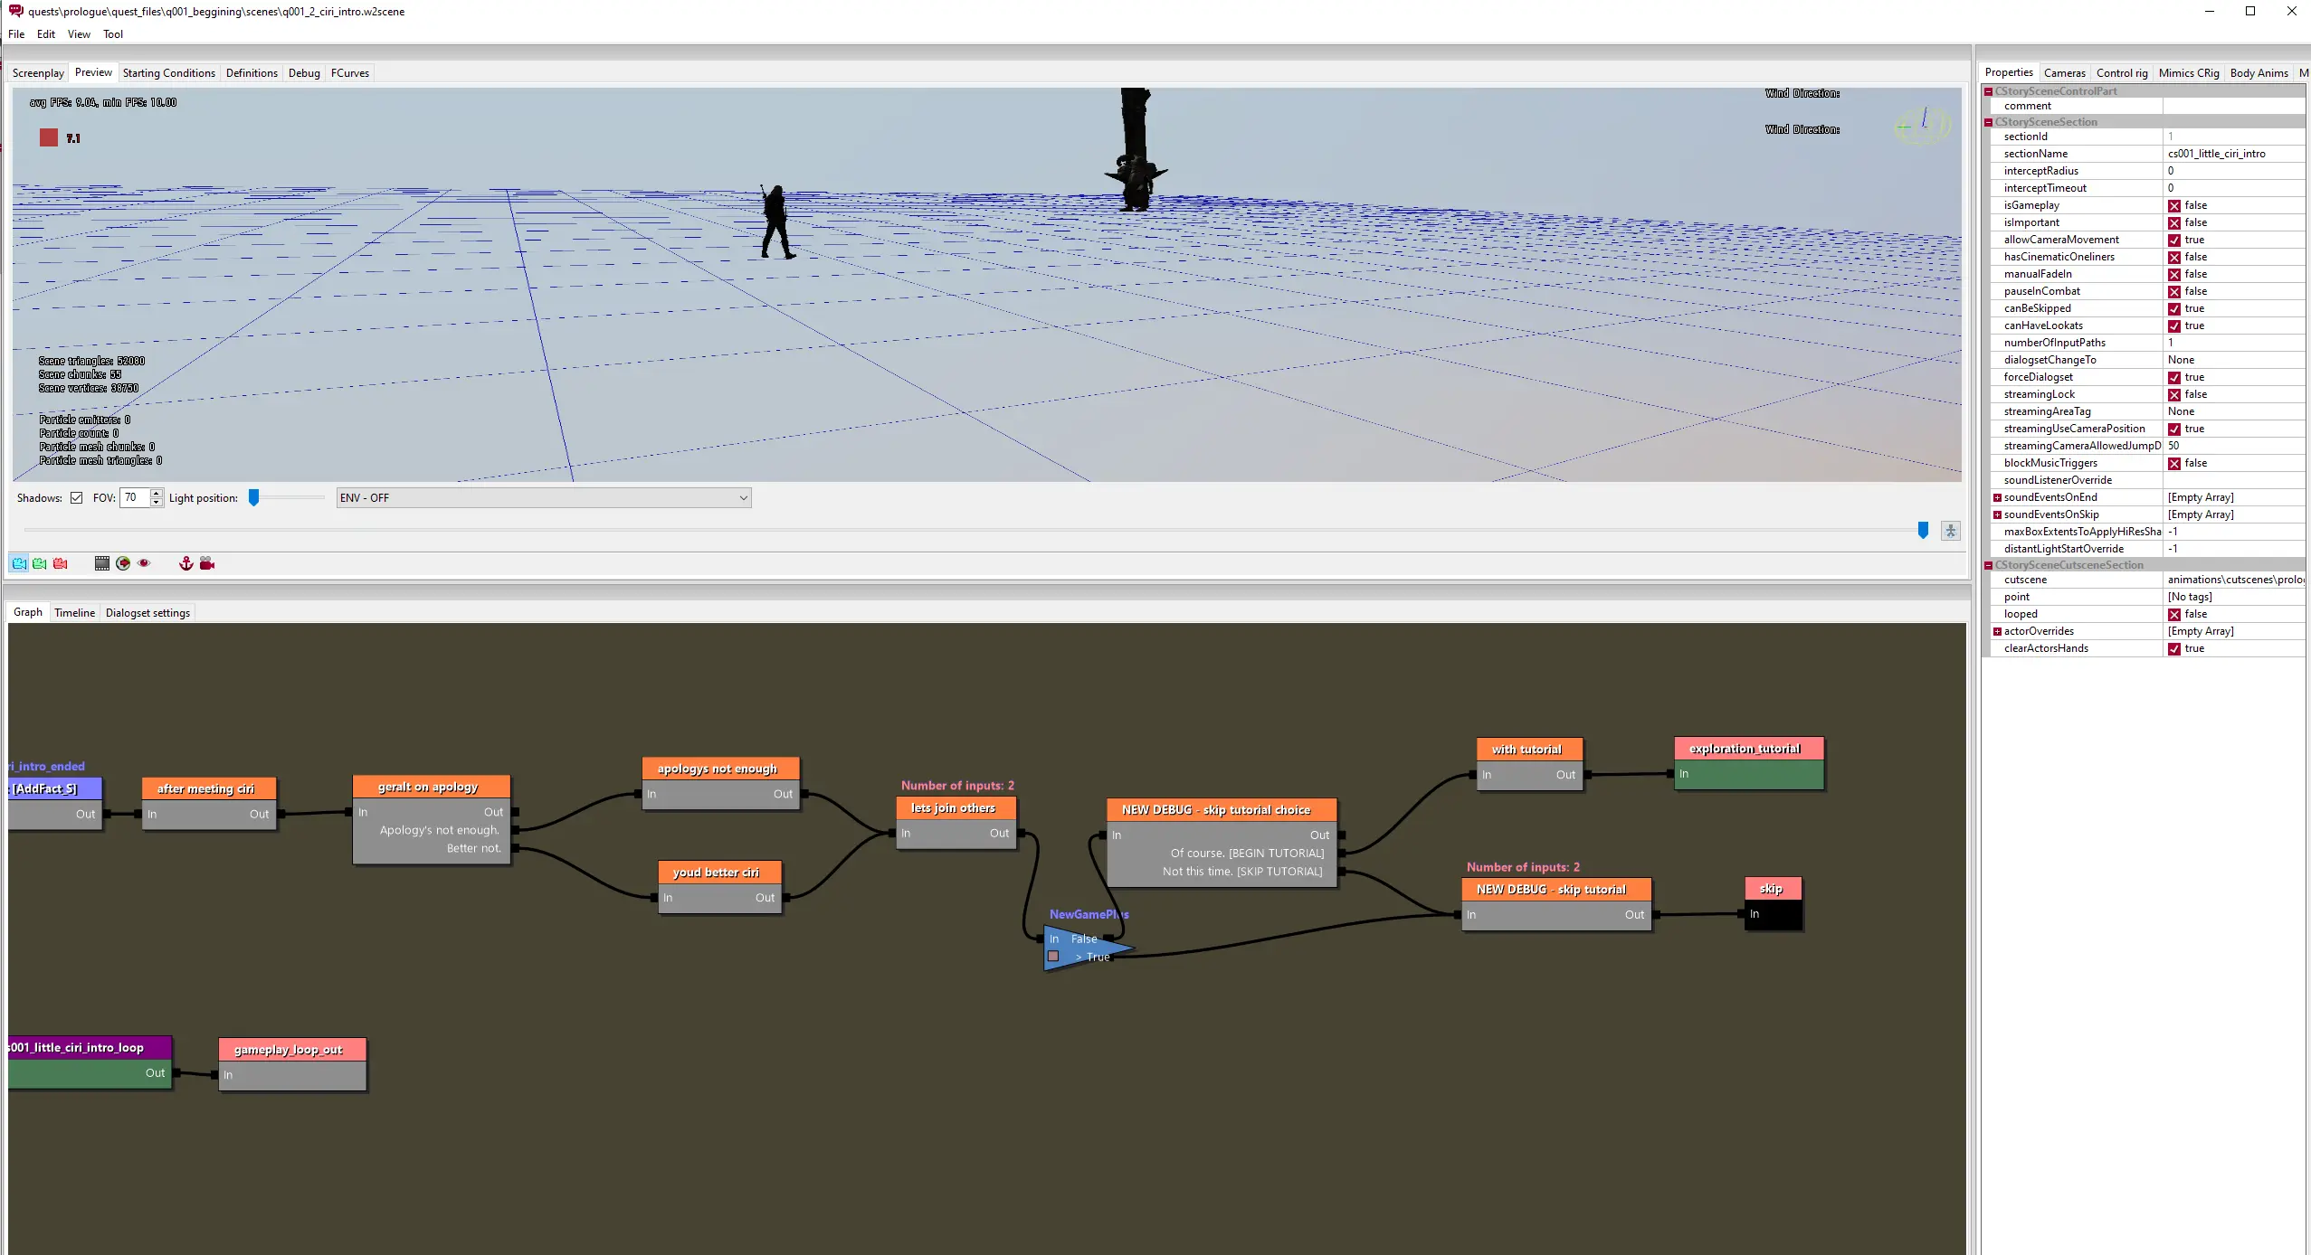Image resolution: width=2311 pixels, height=1255 pixels.
Task: Increase FOV with the up spinner arrow
Action: pyautogui.click(x=157, y=493)
